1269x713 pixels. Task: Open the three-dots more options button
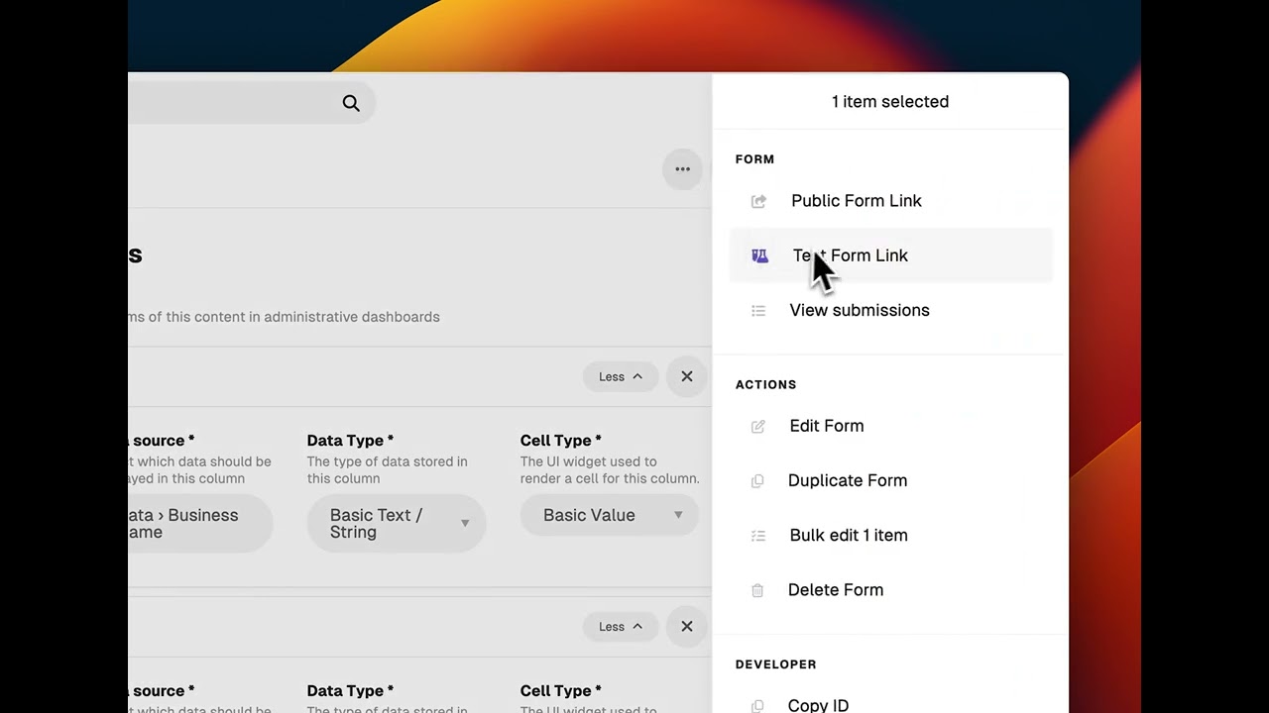coord(682,169)
